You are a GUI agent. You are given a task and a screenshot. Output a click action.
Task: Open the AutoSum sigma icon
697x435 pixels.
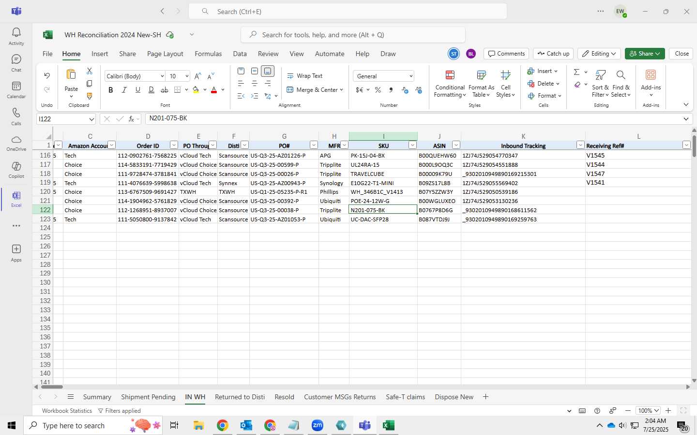(x=576, y=72)
